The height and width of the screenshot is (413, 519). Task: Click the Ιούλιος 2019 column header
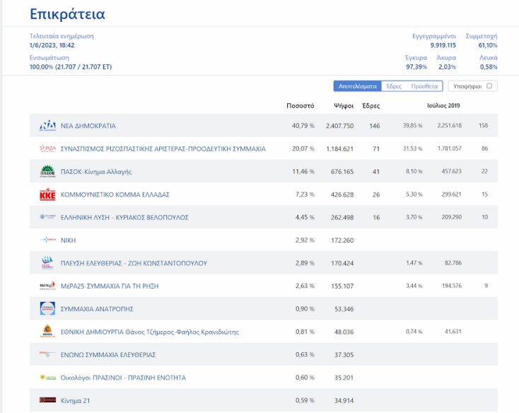point(443,105)
